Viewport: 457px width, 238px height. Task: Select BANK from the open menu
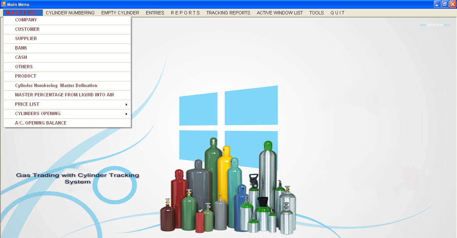(21, 48)
